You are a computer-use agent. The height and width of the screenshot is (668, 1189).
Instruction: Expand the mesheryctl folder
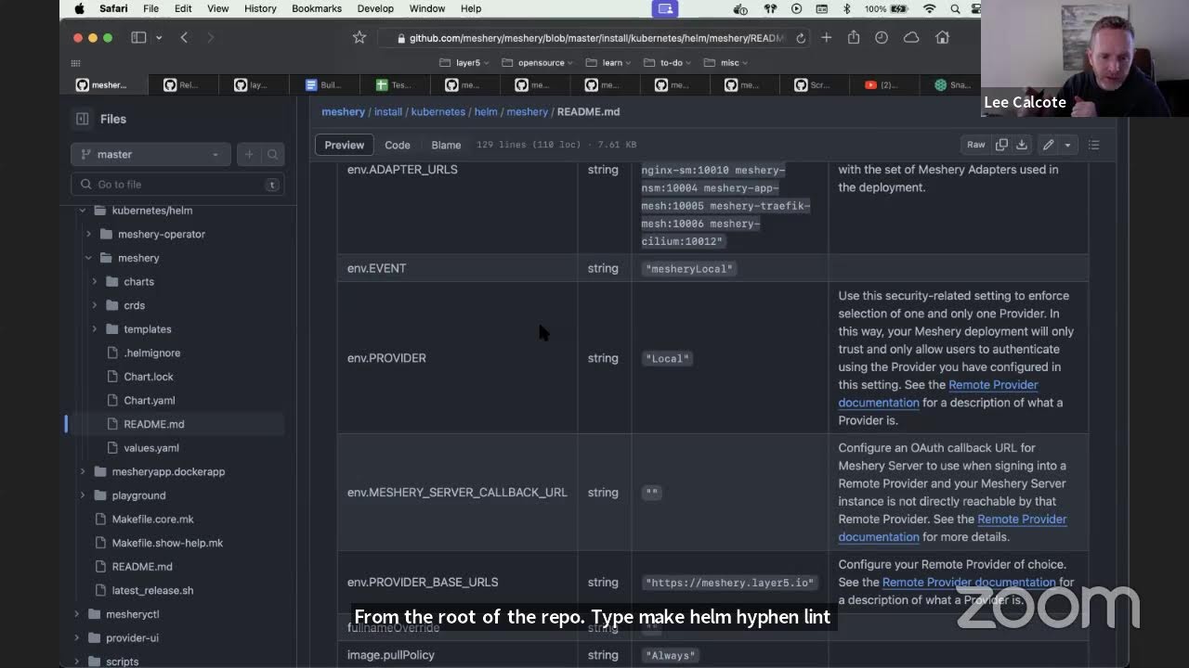(77, 614)
